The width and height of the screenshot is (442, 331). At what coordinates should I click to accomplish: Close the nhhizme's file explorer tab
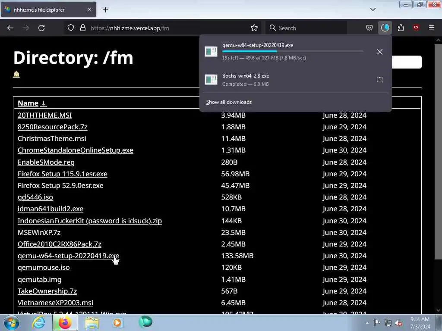[89, 9]
